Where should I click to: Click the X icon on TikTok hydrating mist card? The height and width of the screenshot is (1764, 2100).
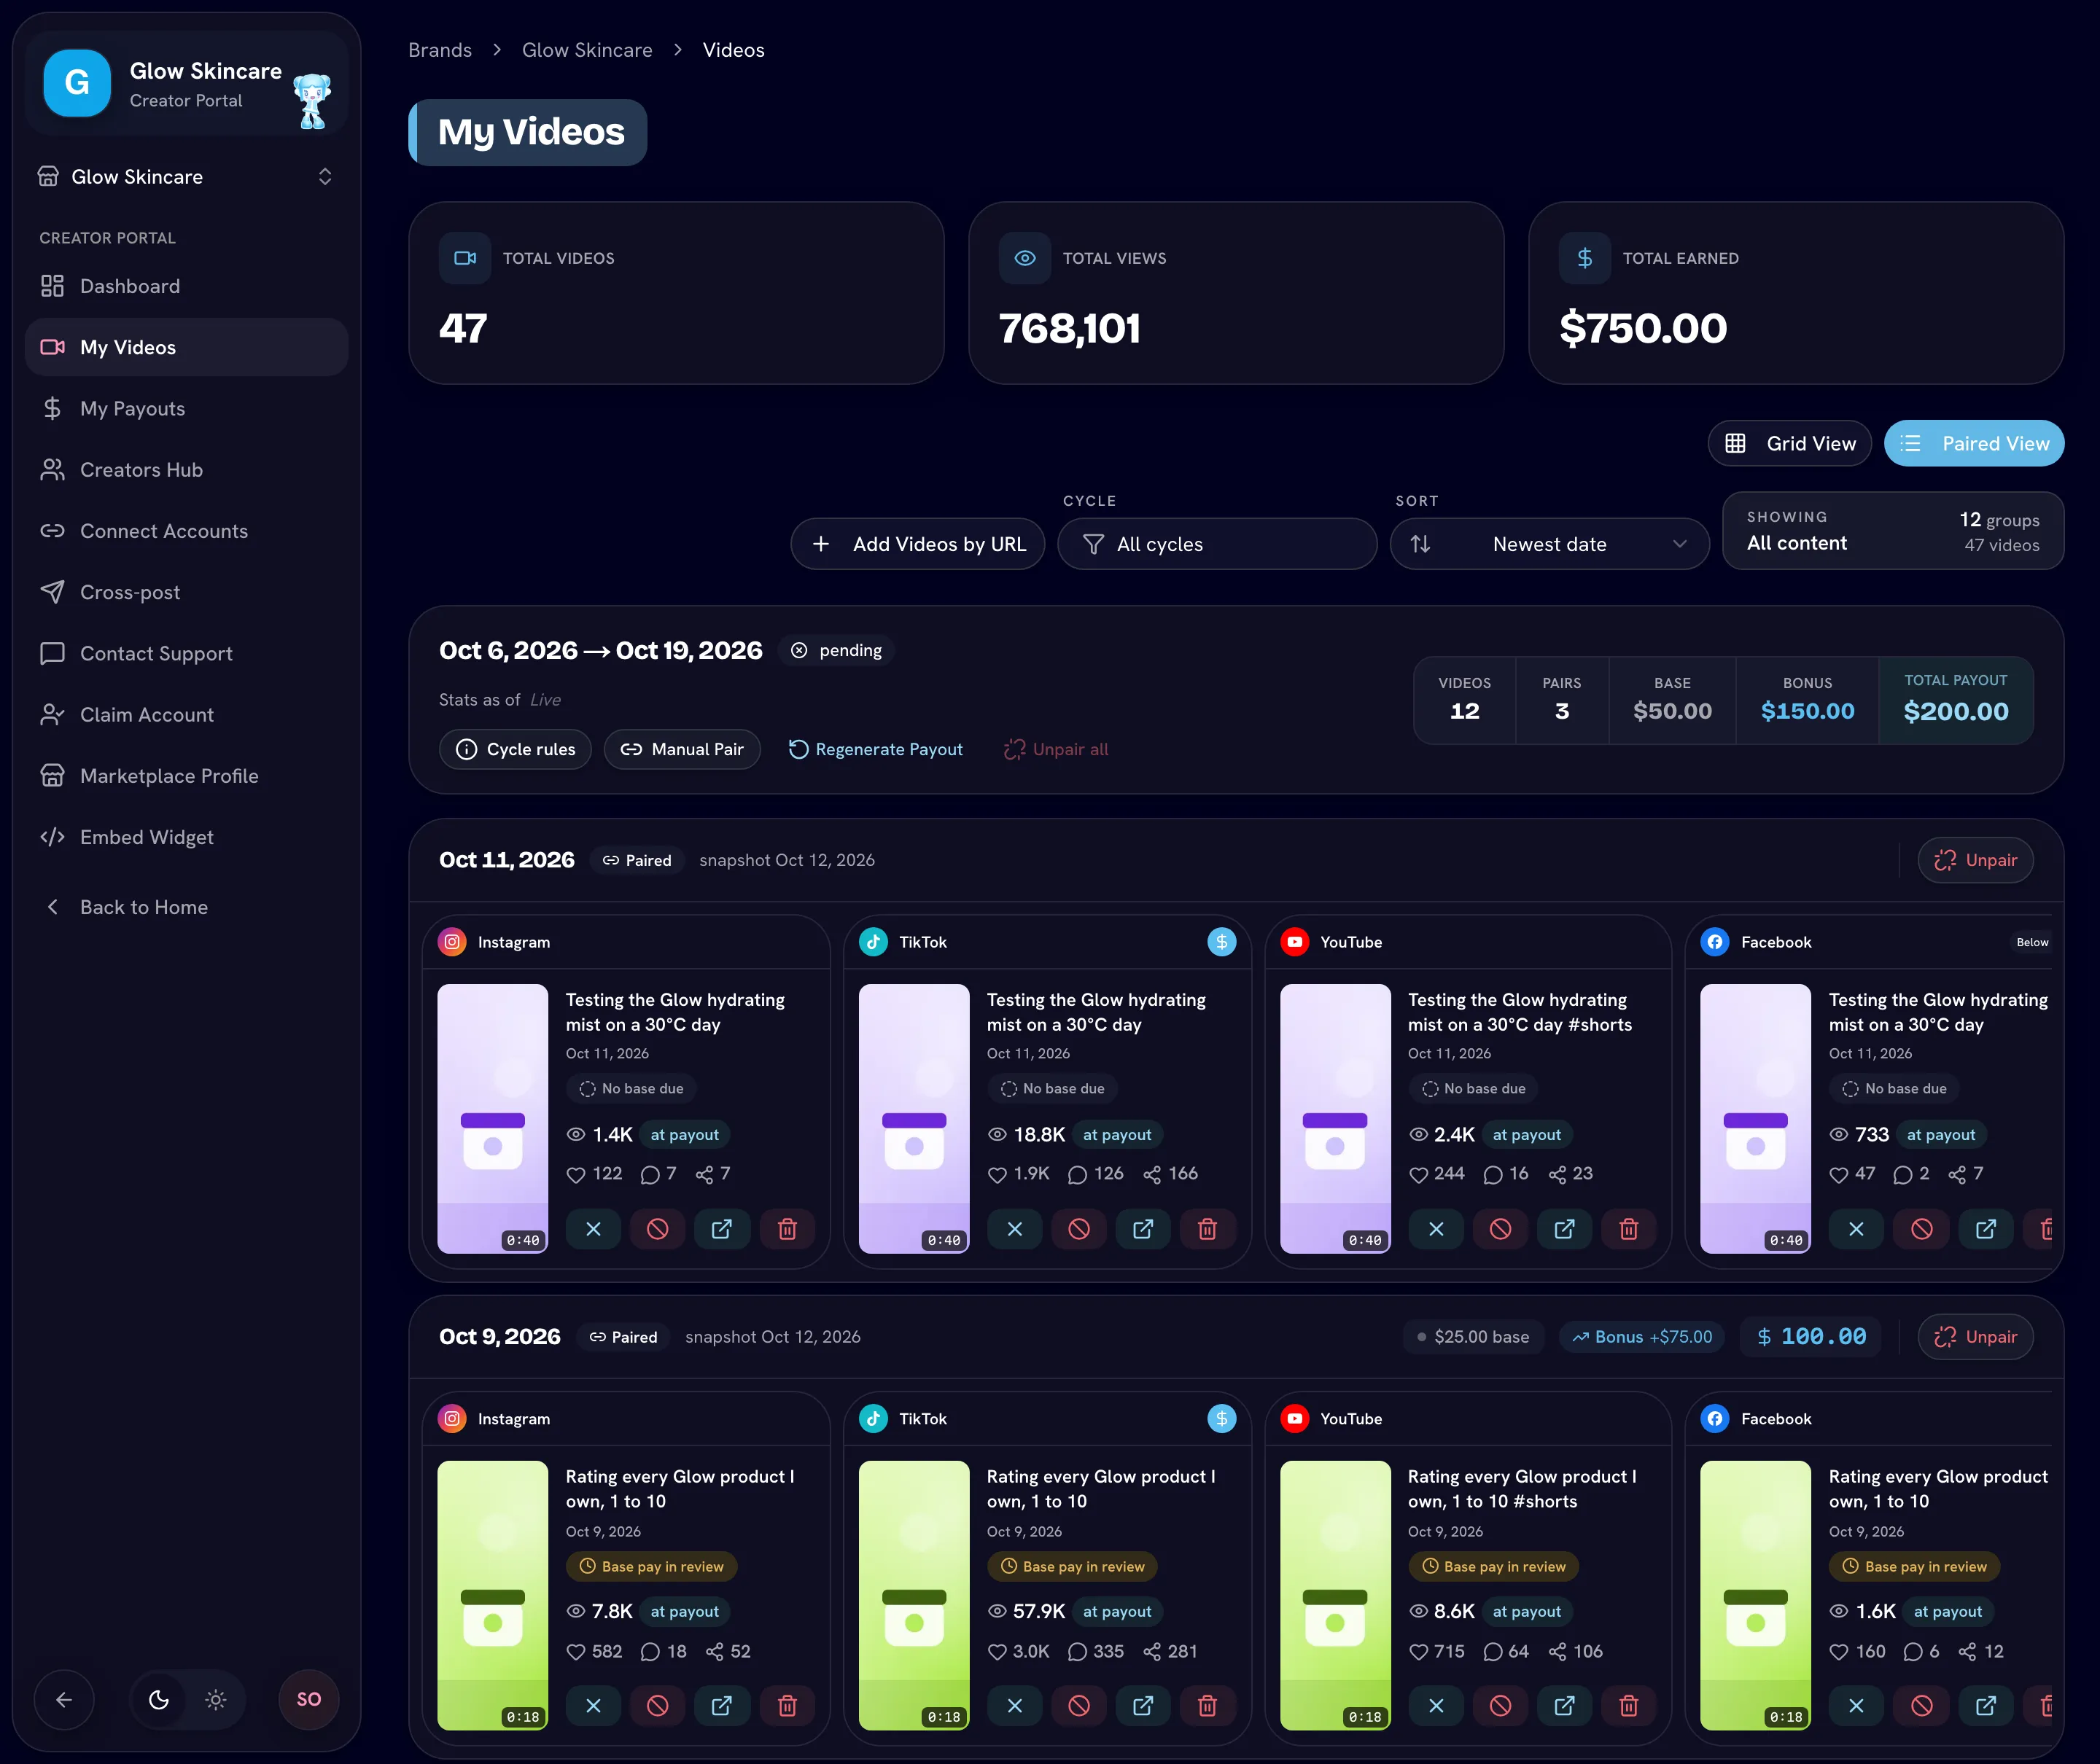tap(1014, 1229)
